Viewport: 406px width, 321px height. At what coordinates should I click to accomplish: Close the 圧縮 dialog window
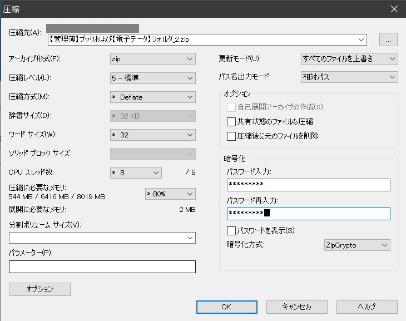pos(394,8)
